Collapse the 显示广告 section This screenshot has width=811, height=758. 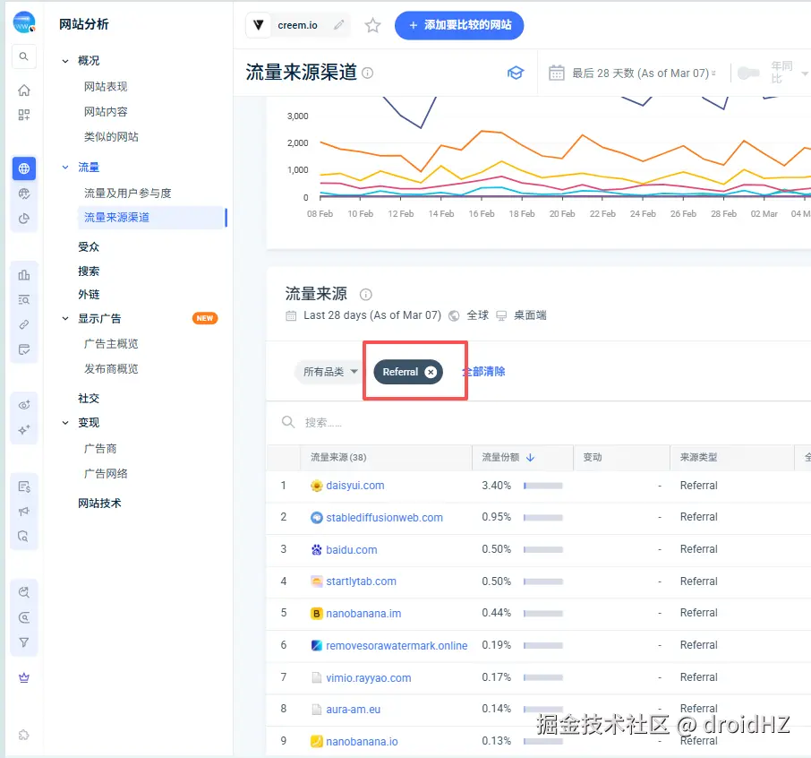pyautogui.click(x=65, y=318)
